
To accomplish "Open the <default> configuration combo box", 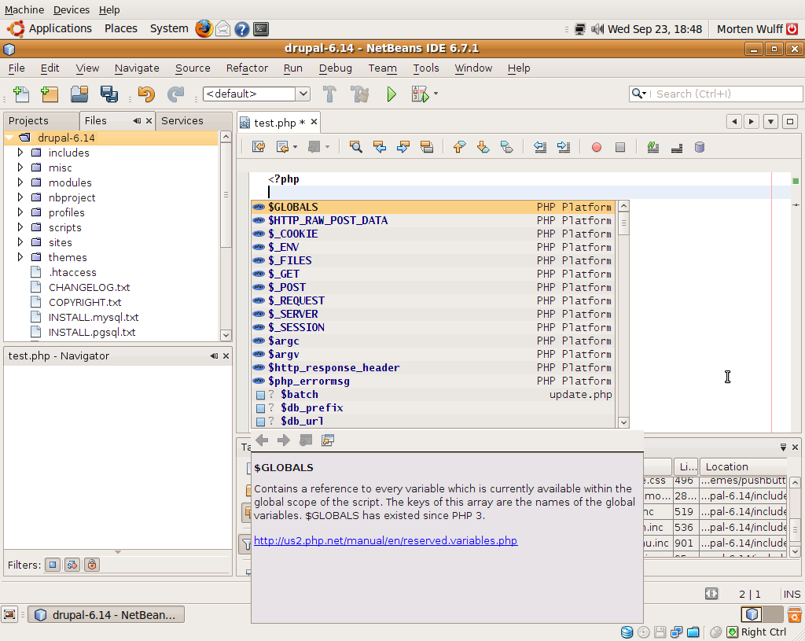I will [256, 94].
